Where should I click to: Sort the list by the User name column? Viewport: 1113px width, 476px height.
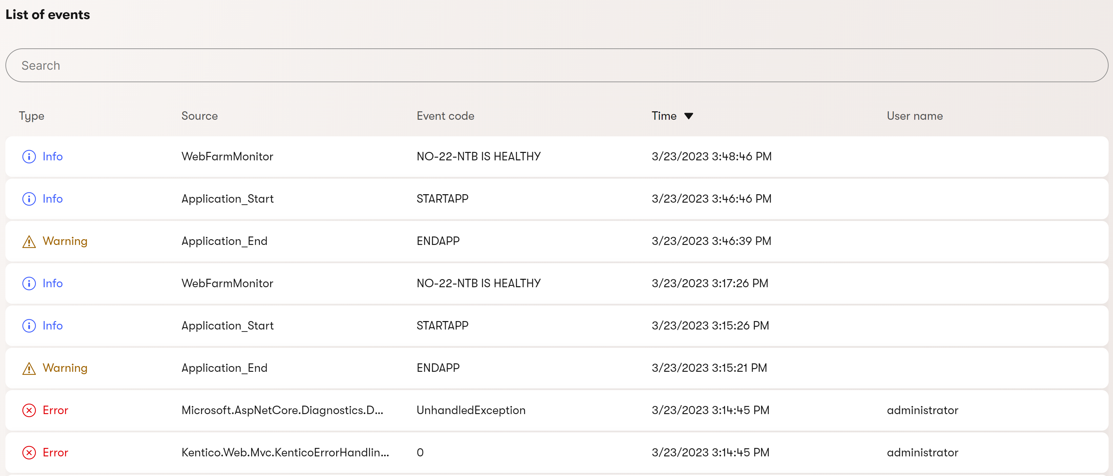click(x=914, y=116)
